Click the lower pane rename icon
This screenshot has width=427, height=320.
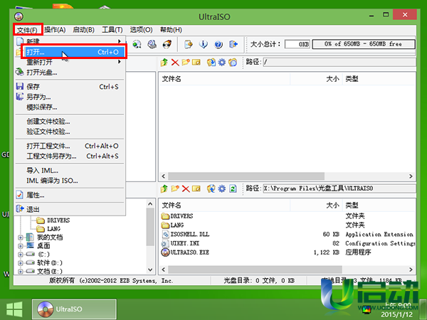click(196, 188)
